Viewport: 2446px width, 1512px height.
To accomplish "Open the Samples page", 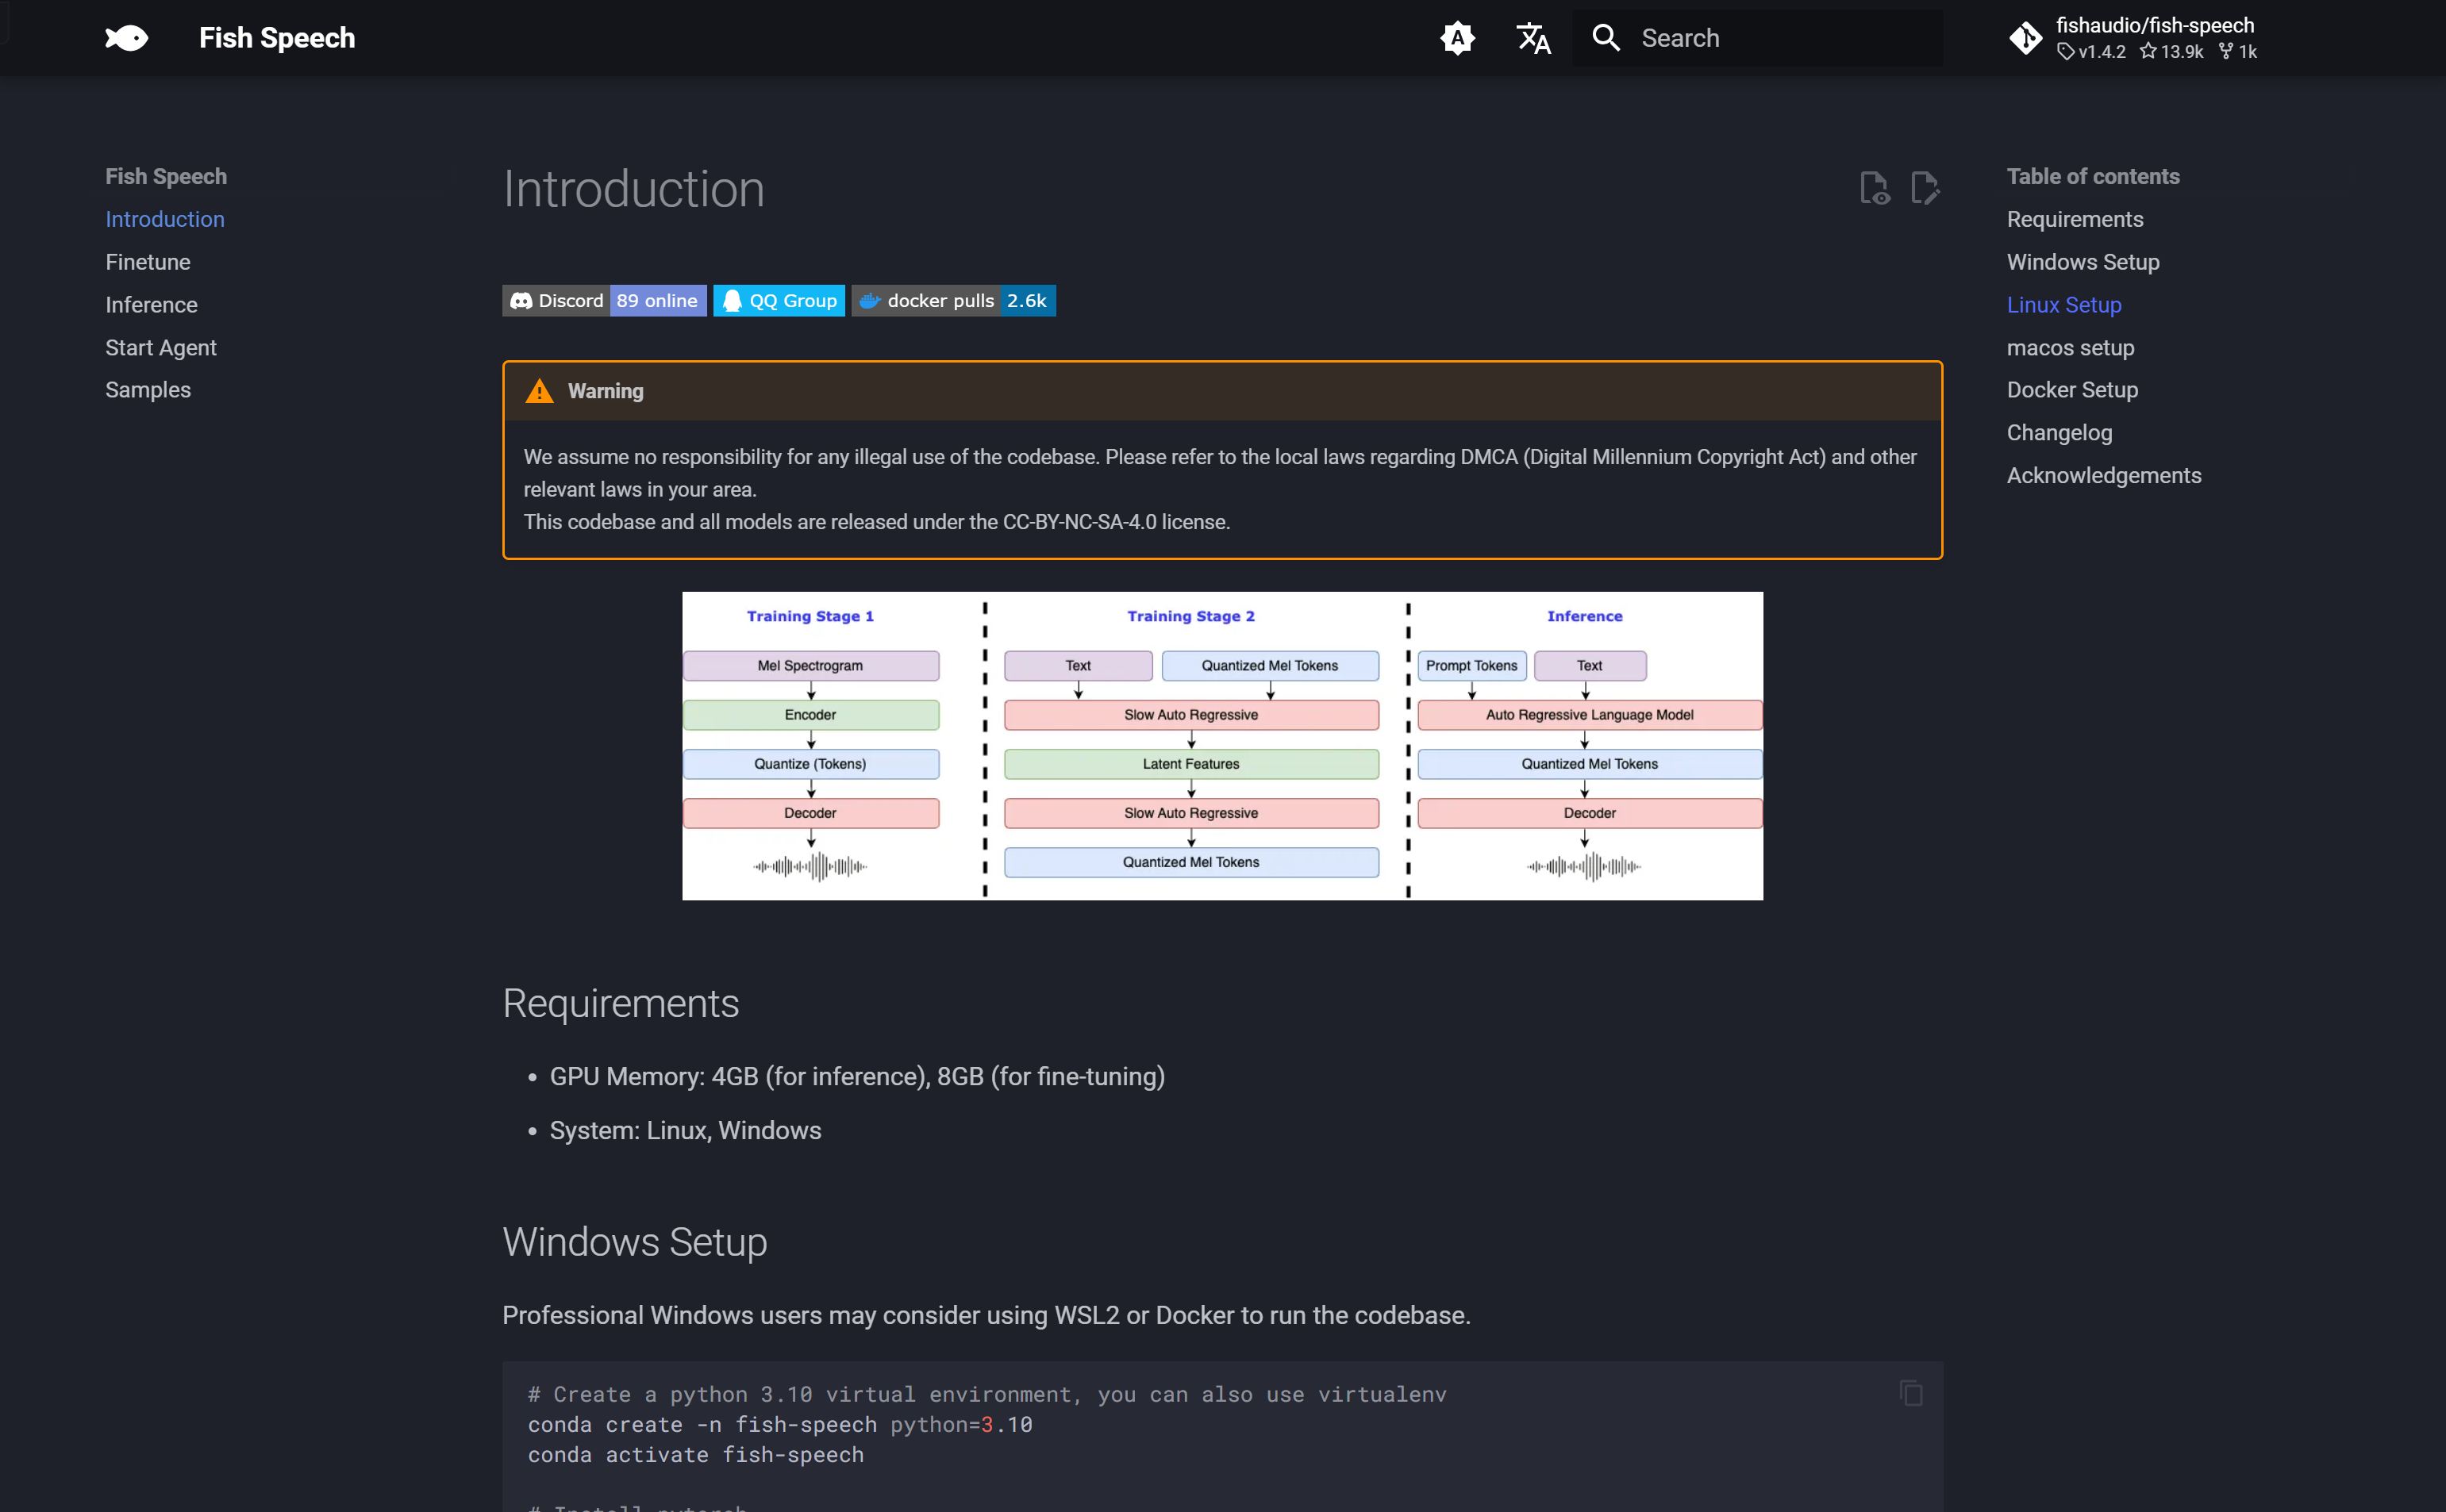I will 148,390.
